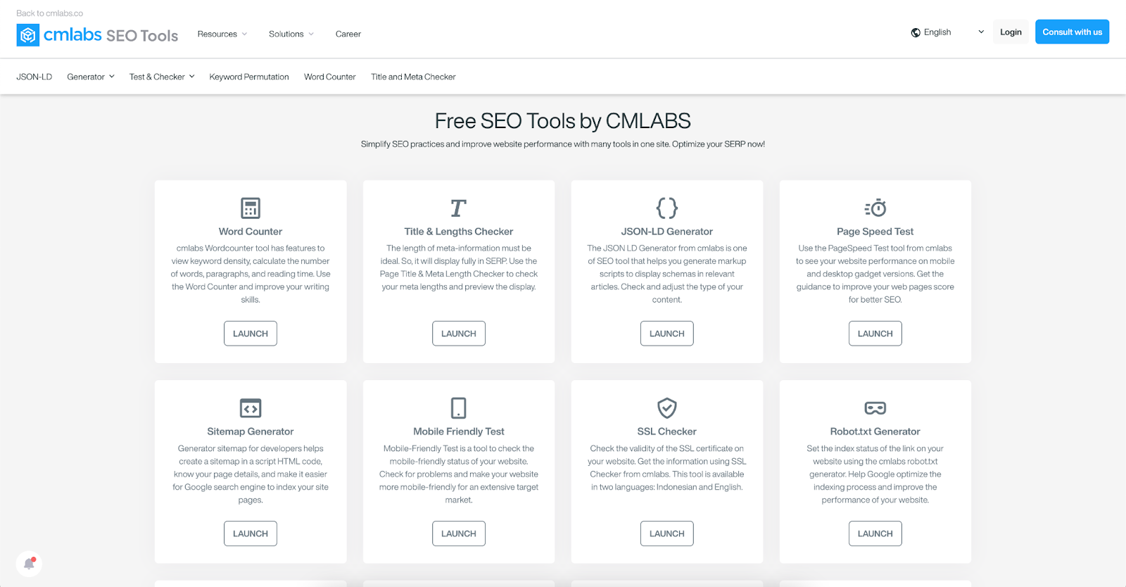
Task: Follow the Back to cmlabs.co link
Action: [x=50, y=13]
